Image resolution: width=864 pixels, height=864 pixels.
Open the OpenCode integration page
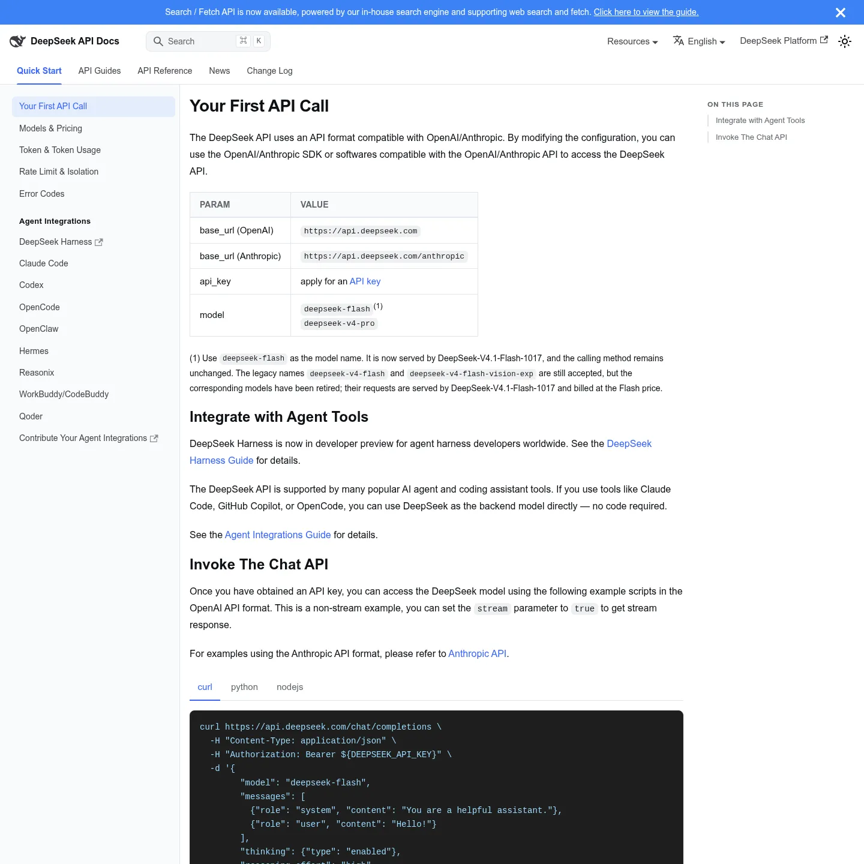(x=94, y=307)
